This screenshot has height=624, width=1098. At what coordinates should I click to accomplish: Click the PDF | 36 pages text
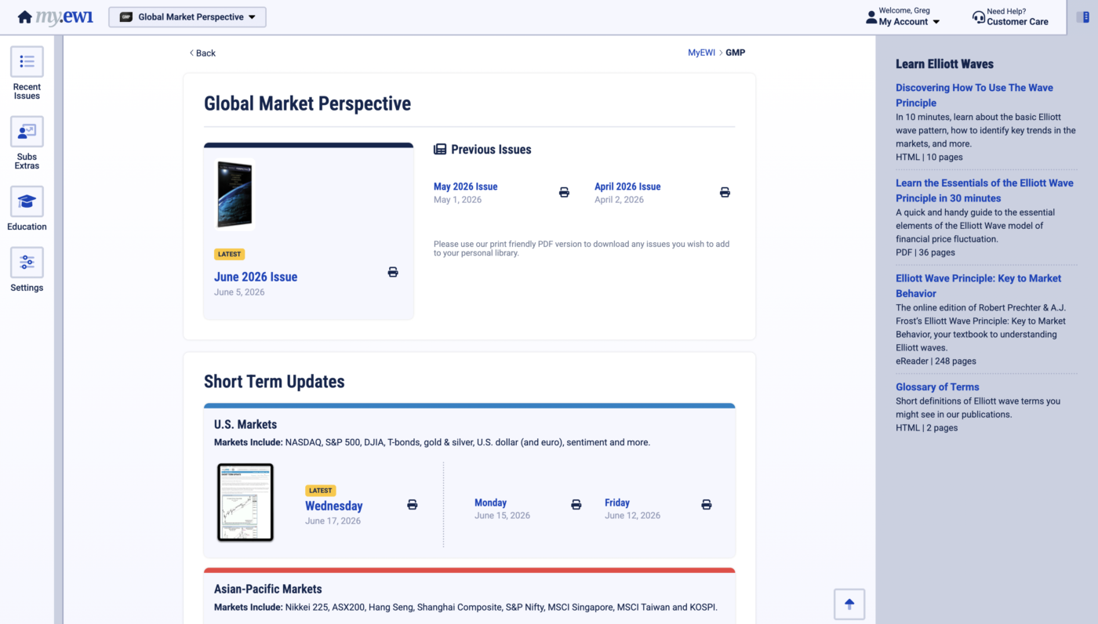point(925,252)
